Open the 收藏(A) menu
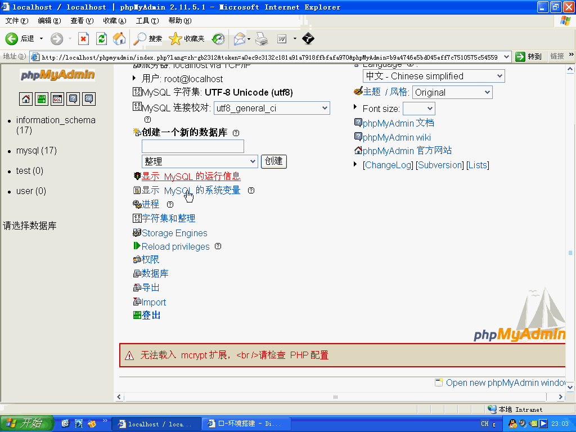 pos(115,21)
